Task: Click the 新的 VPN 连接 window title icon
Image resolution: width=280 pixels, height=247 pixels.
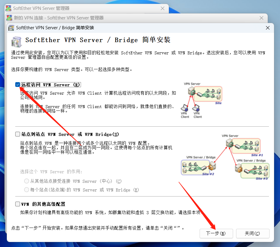Action: tap(9, 18)
